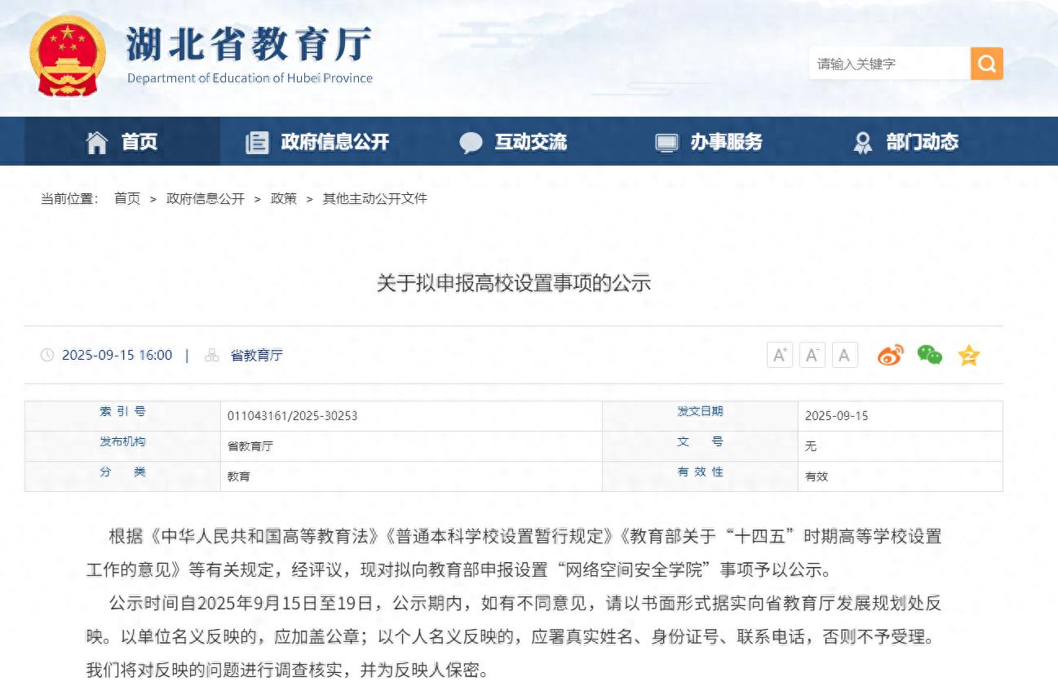The image size is (1058, 682).
Task: Reset font size with the A button
Action: tap(844, 355)
